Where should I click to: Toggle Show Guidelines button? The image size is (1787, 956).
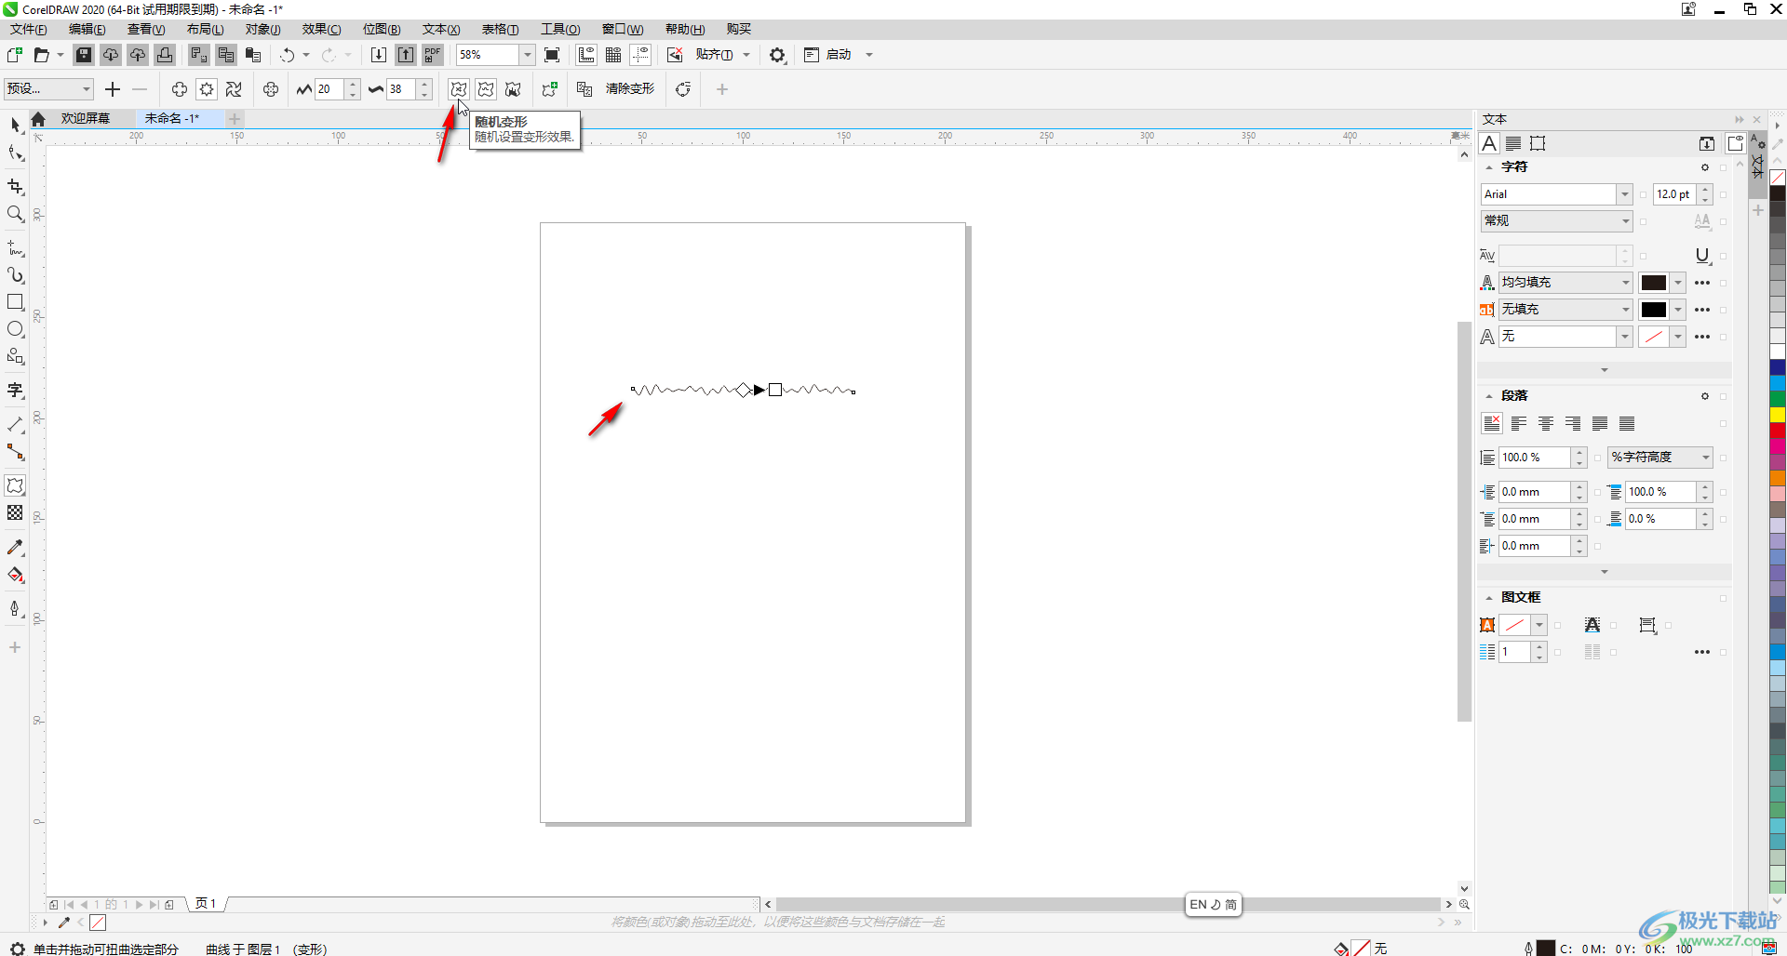pyautogui.click(x=640, y=55)
